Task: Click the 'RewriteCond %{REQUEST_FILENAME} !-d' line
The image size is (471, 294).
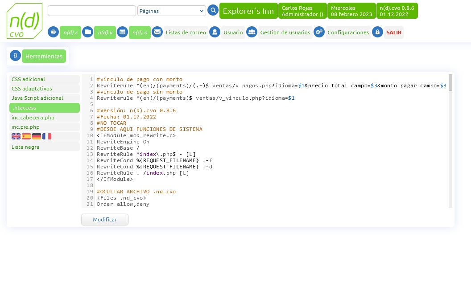Action: tap(154, 167)
